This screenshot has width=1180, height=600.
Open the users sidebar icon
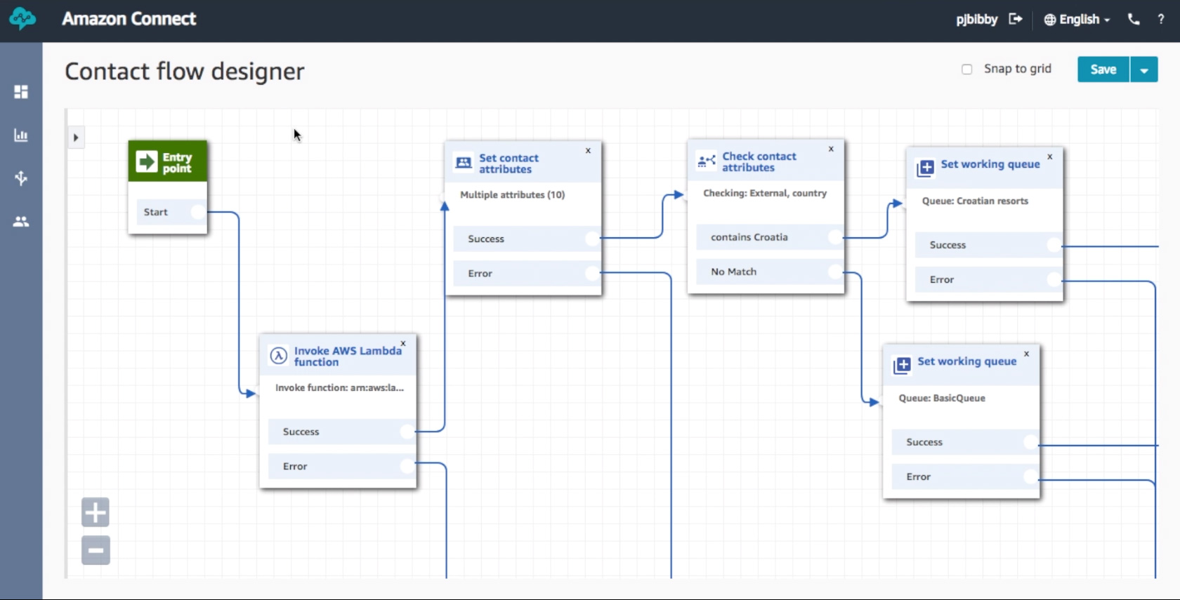click(21, 222)
